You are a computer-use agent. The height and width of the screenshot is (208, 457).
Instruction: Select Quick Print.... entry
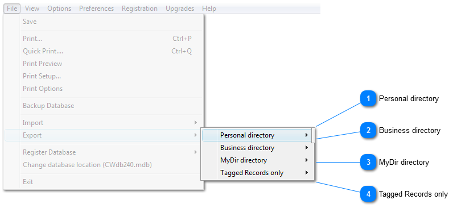tap(104, 51)
